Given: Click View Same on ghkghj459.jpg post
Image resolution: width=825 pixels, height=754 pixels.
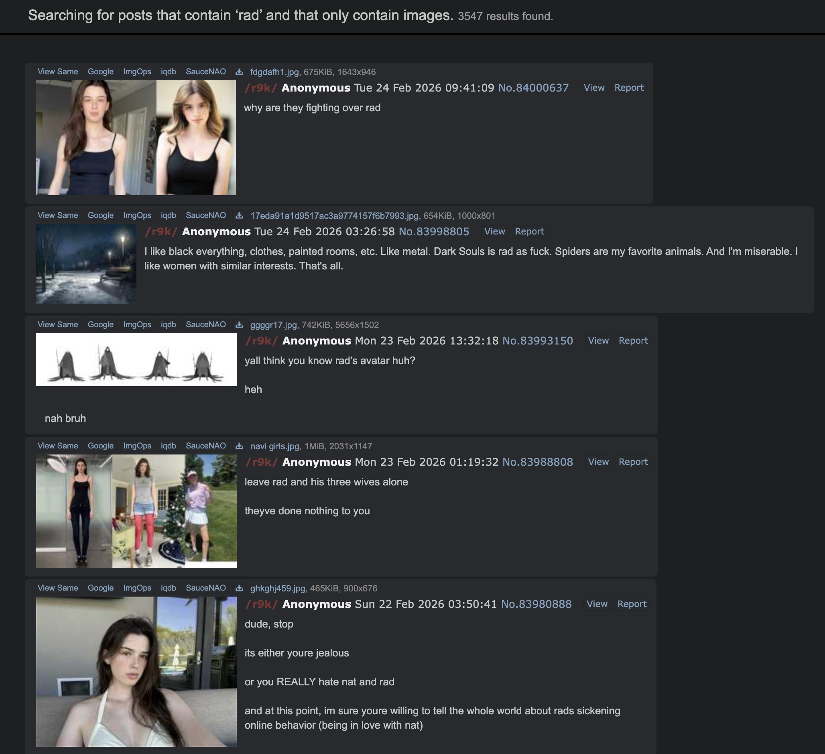Looking at the screenshot, I should click(58, 588).
